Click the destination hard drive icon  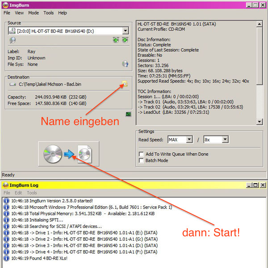13,84
